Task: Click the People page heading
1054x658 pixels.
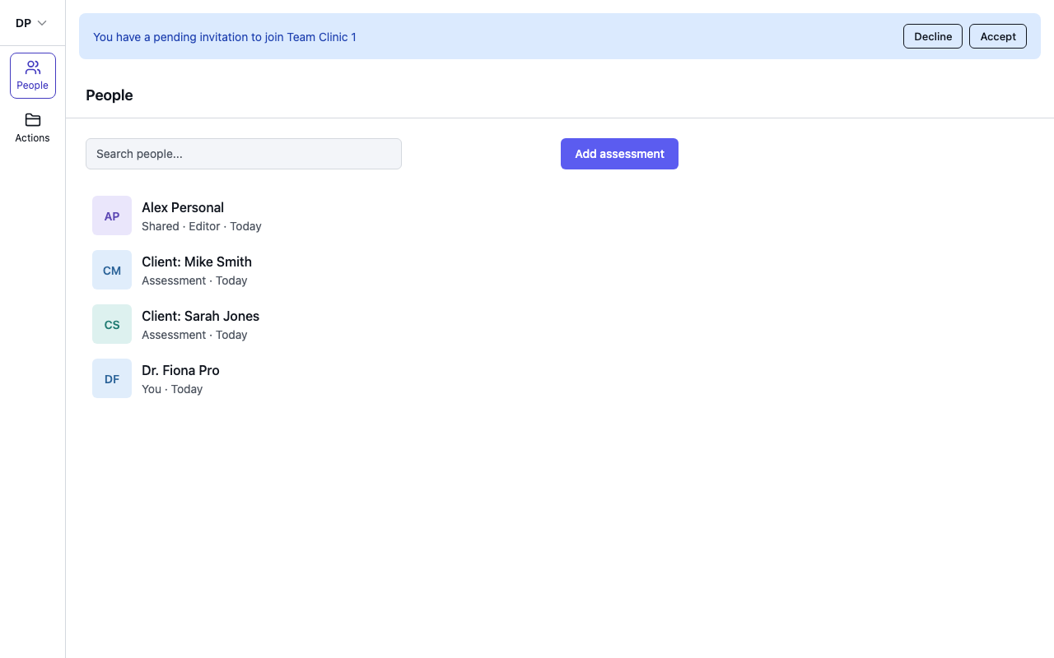Action: [110, 95]
